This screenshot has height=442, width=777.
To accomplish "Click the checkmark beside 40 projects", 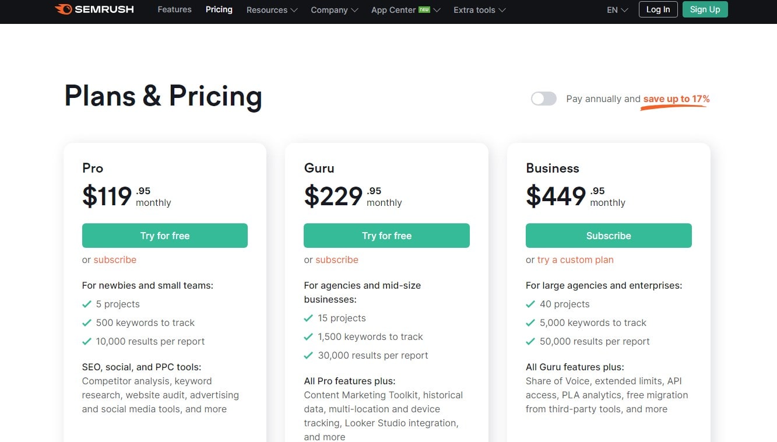I will tap(530, 304).
